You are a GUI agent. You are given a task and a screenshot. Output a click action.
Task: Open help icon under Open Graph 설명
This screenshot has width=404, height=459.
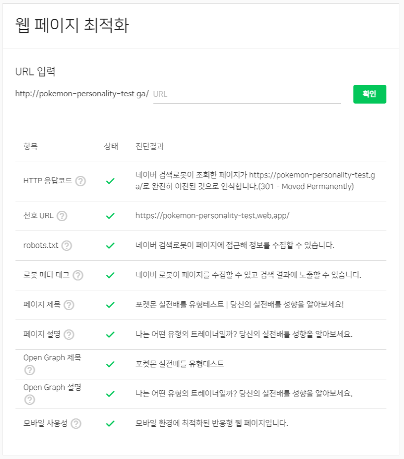30,400
